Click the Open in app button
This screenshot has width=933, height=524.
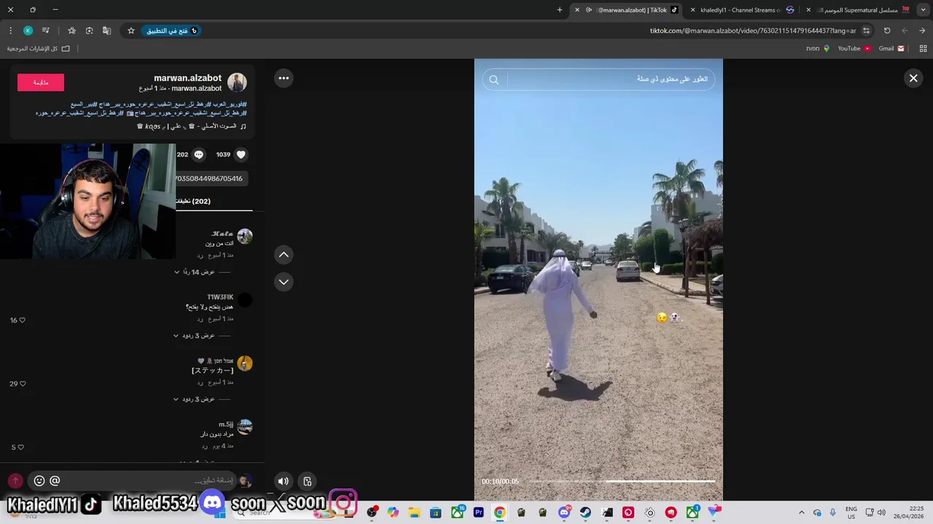[172, 31]
